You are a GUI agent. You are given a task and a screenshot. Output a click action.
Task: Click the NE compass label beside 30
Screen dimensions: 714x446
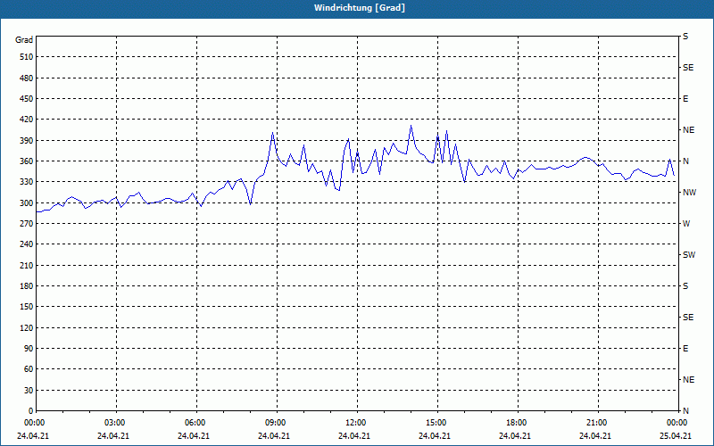(689, 380)
